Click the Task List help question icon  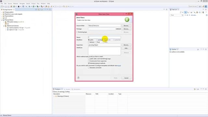click(207, 15)
